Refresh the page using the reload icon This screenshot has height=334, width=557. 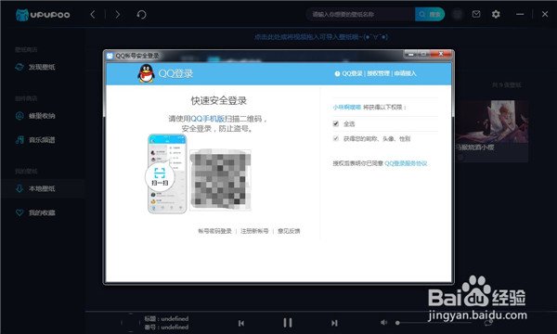(x=141, y=15)
